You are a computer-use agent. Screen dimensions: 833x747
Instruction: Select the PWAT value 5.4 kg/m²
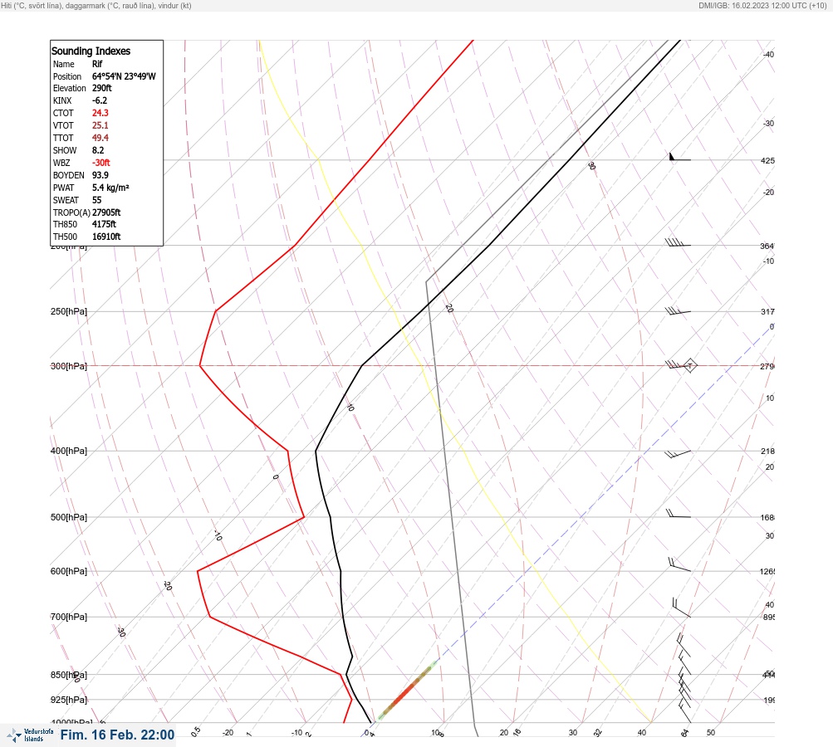(110, 188)
